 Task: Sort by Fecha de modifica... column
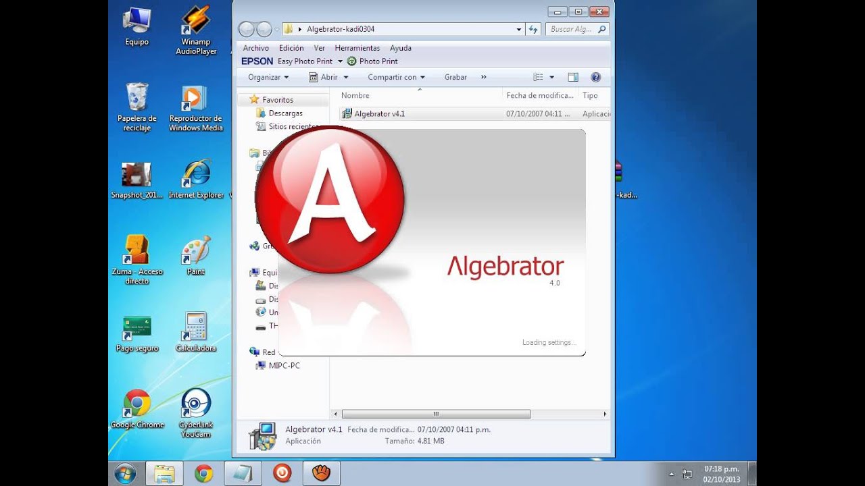(x=540, y=96)
